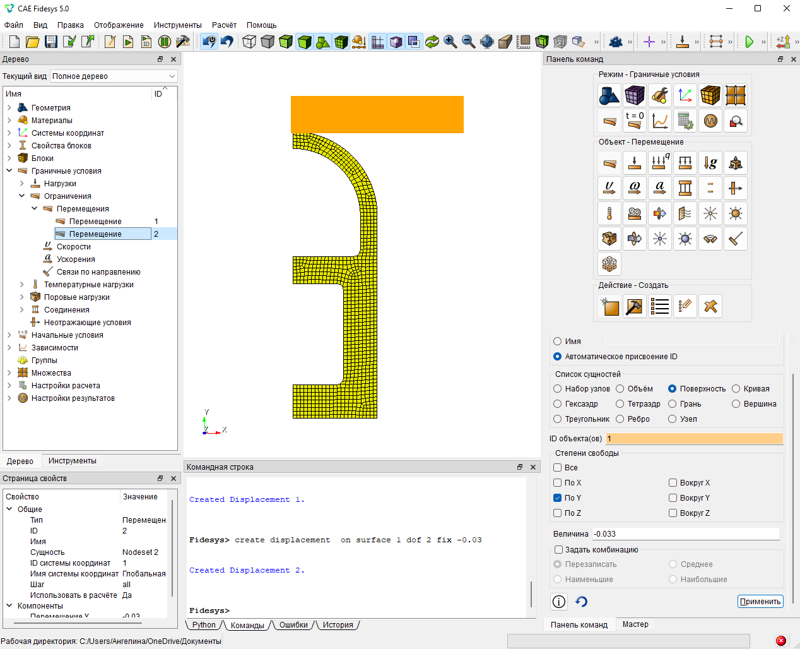
Task: Open the Текущий вид dropdown
Action: click(114, 76)
